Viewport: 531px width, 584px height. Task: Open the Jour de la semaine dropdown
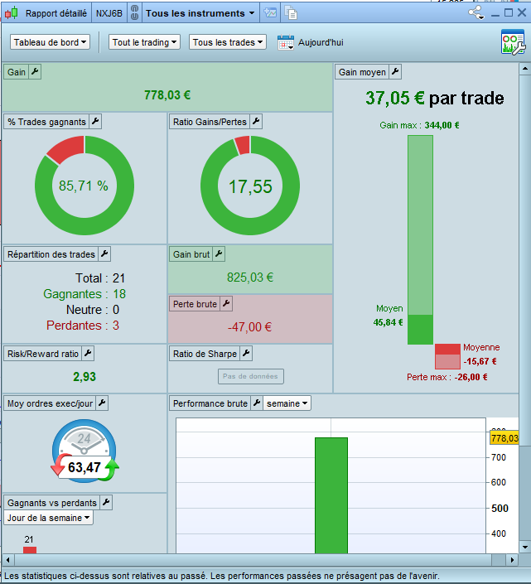point(48,518)
